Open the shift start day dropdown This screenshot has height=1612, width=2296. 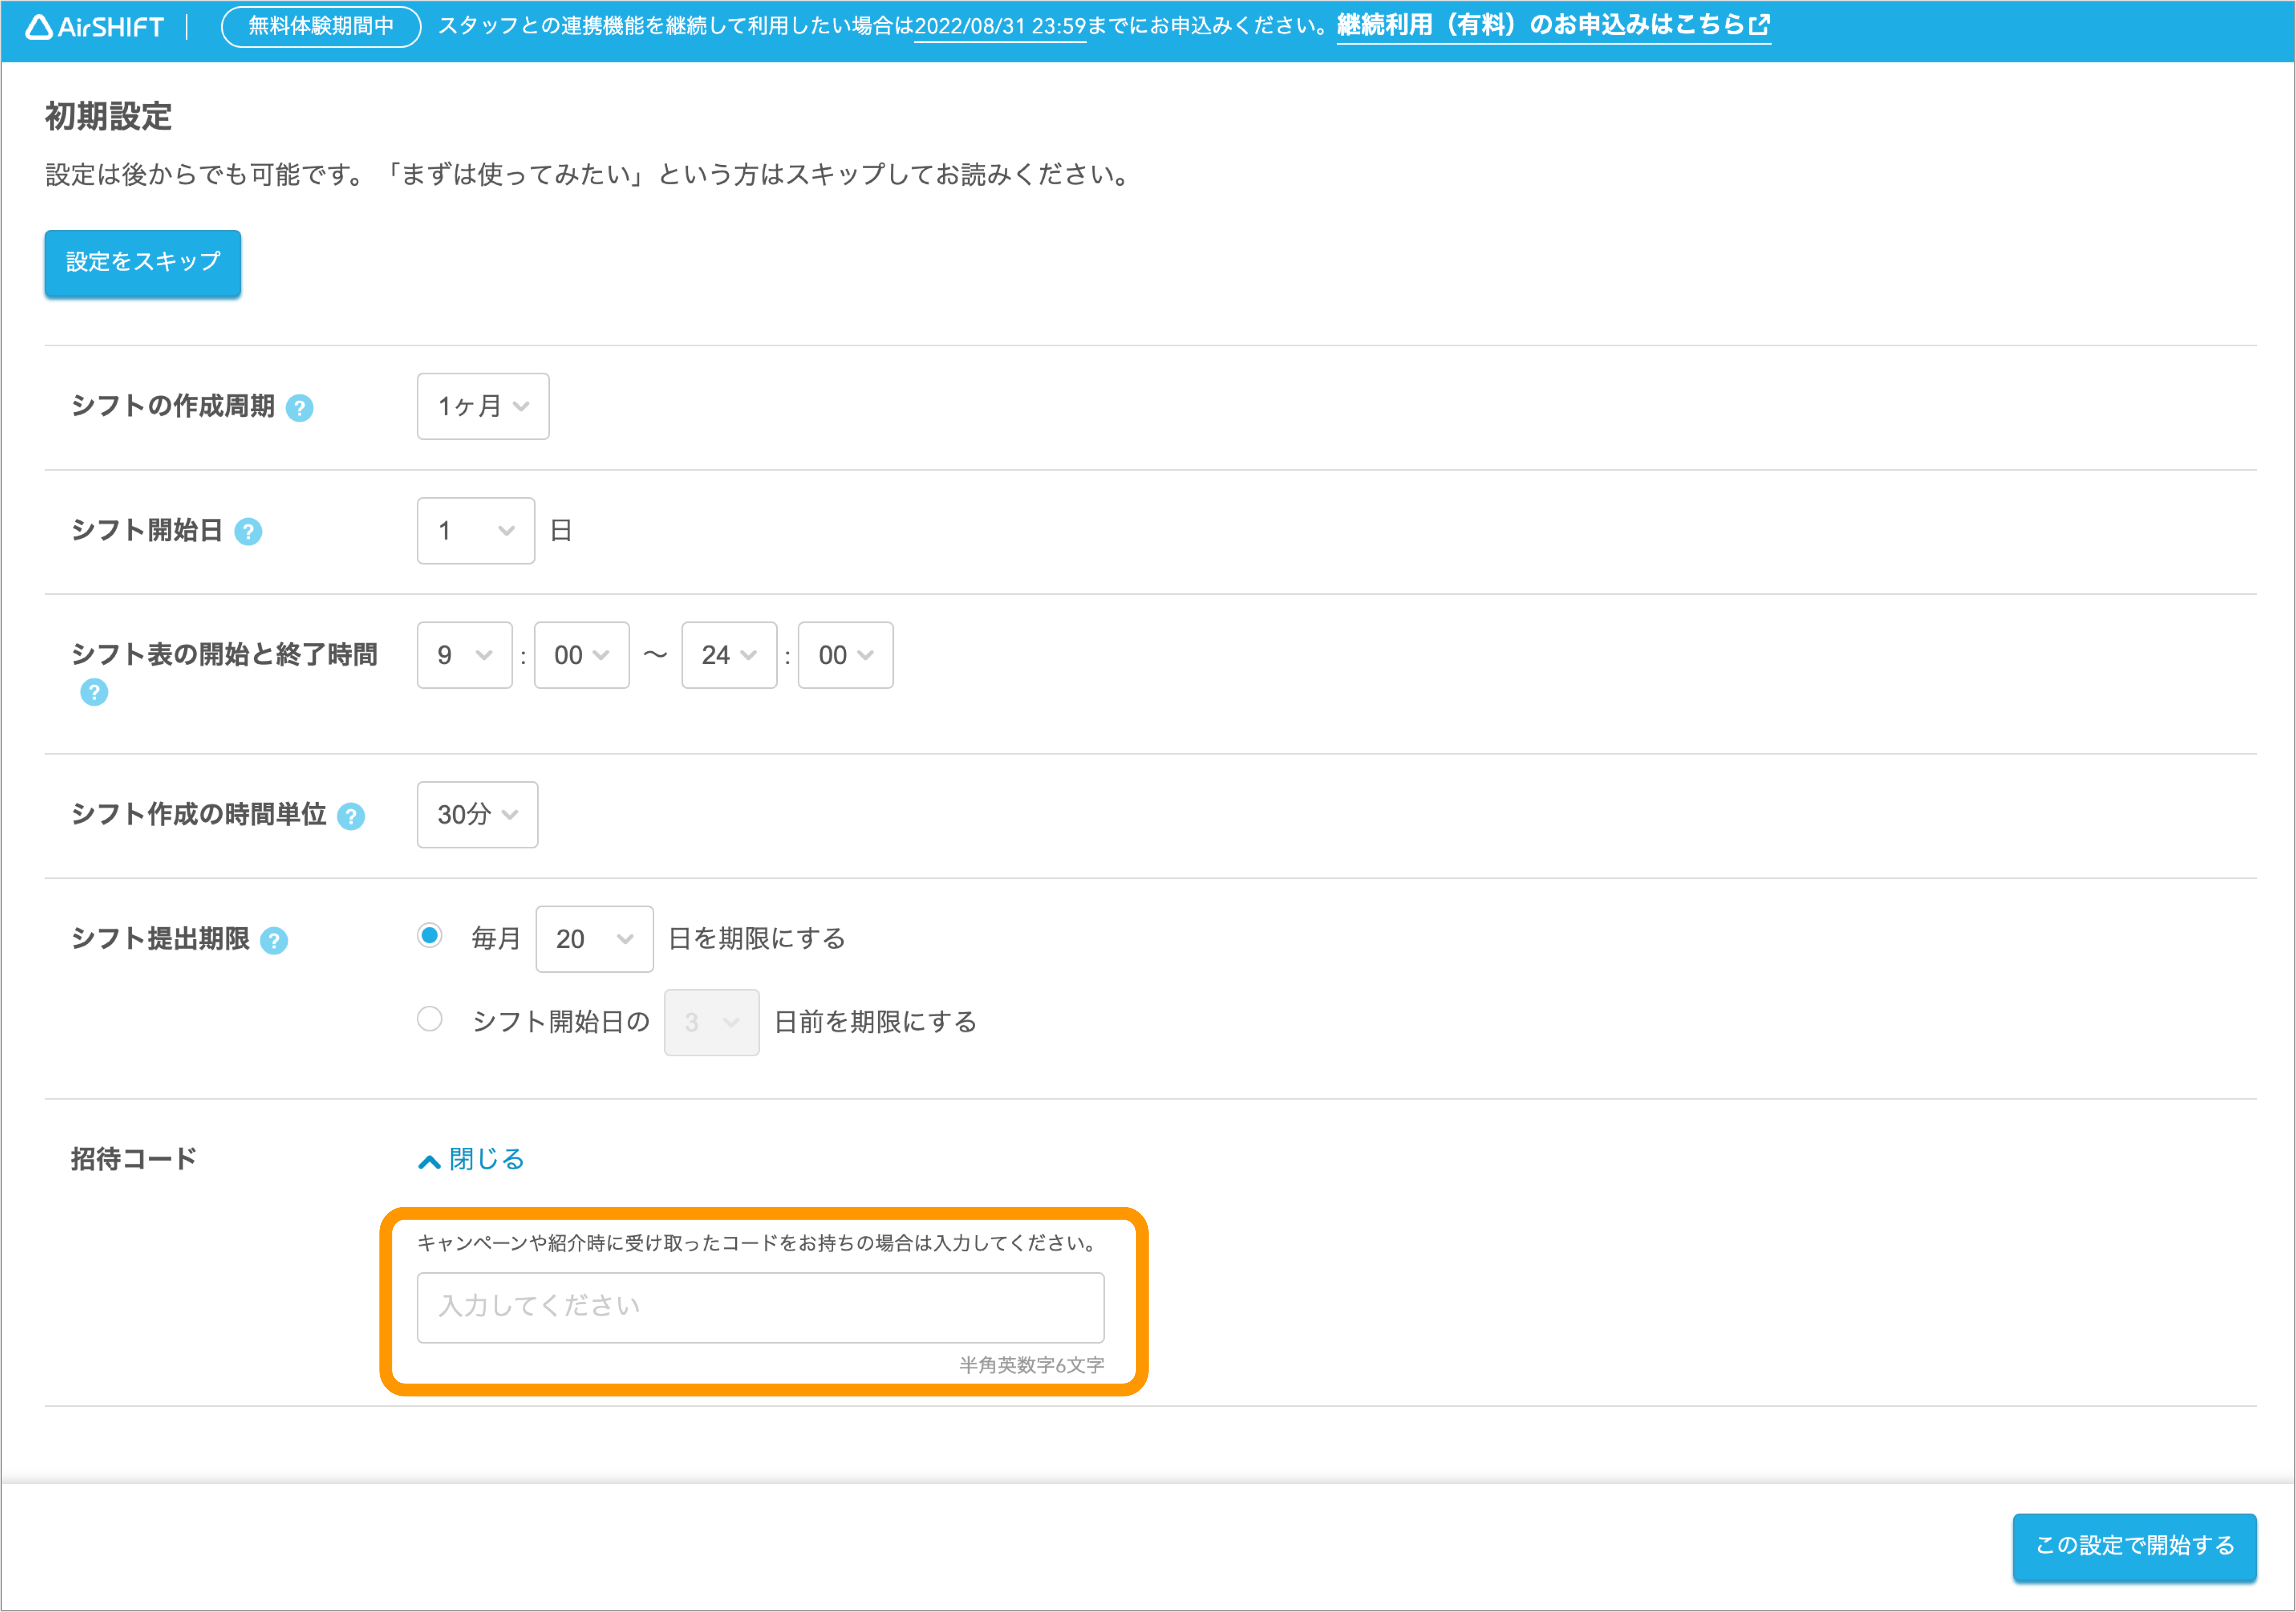pos(476,531)
